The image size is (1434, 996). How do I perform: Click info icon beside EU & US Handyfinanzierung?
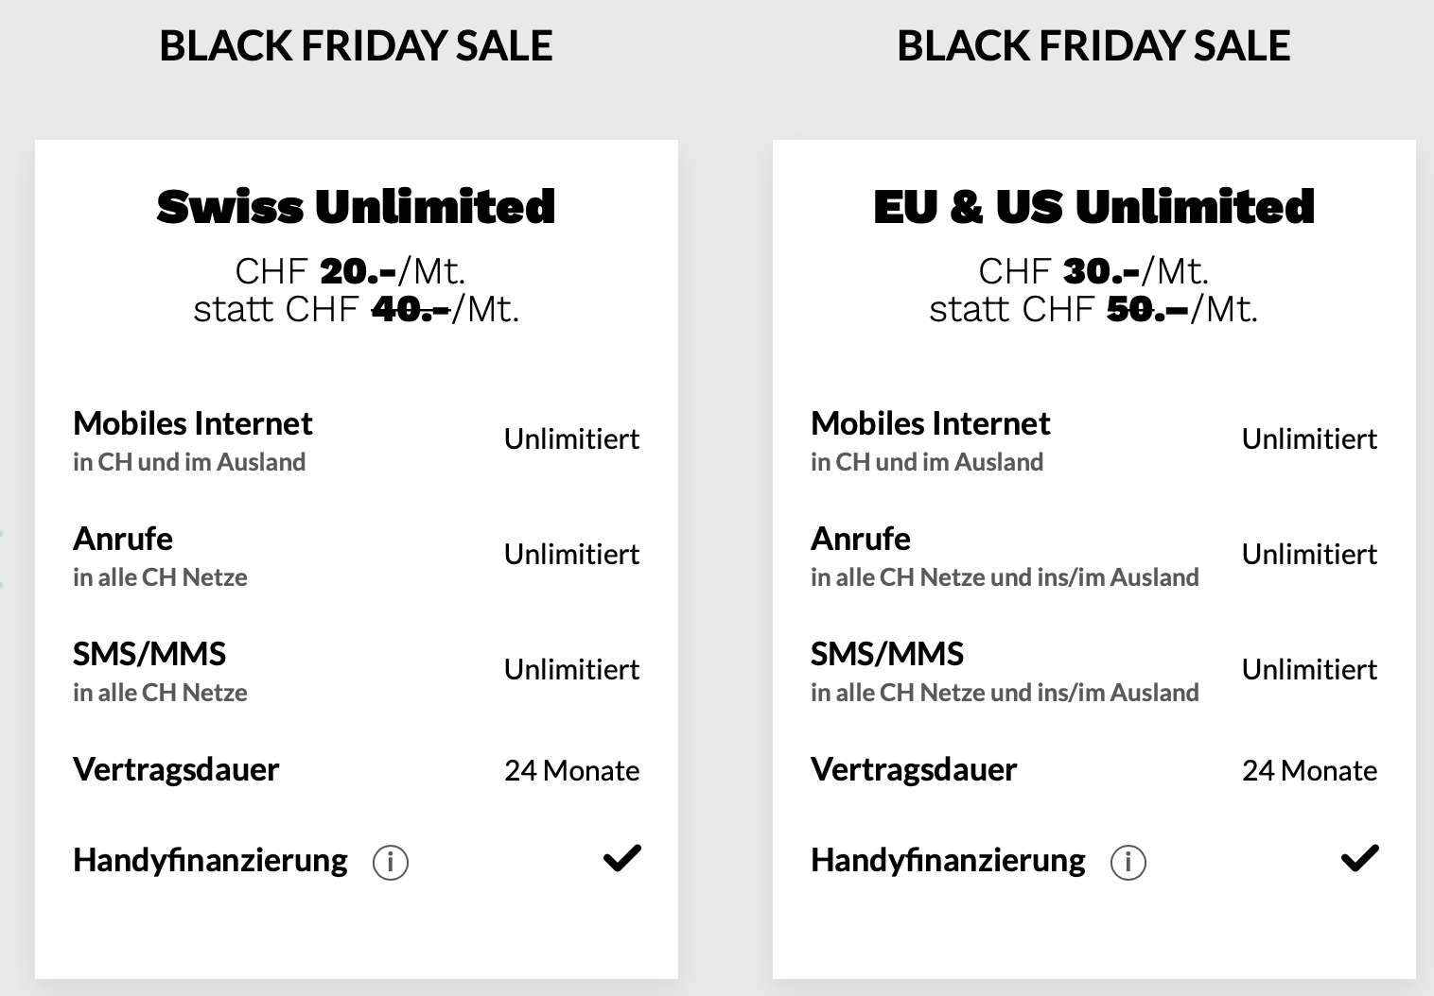point(1128,862)
